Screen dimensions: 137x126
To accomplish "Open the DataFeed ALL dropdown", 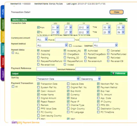I will click(x=105, y=45).
